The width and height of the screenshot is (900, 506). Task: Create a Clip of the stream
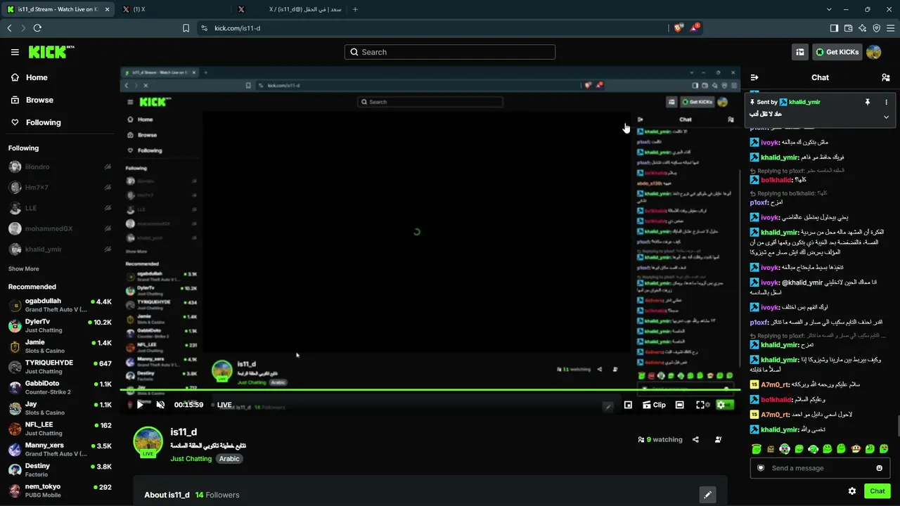point(654,405)
